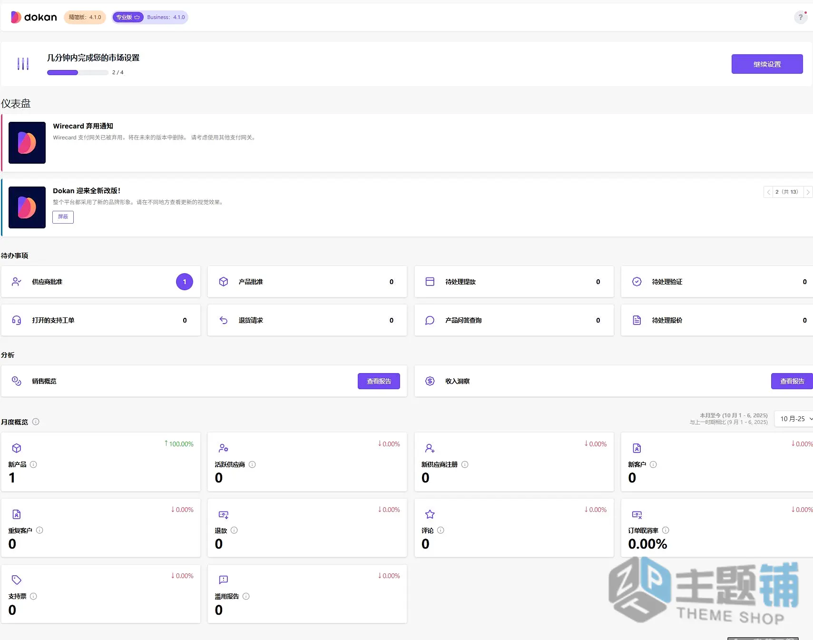Viewport: 813px width, 640px height.
Task: Show info tooltip beside 新客户
Action: coord(653,464)
